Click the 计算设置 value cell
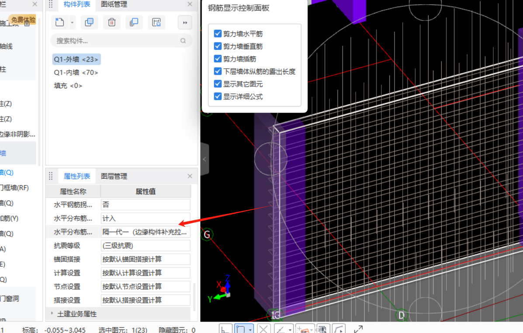The height and width of the screenshot is (333, 523). (x=145, y=273)
